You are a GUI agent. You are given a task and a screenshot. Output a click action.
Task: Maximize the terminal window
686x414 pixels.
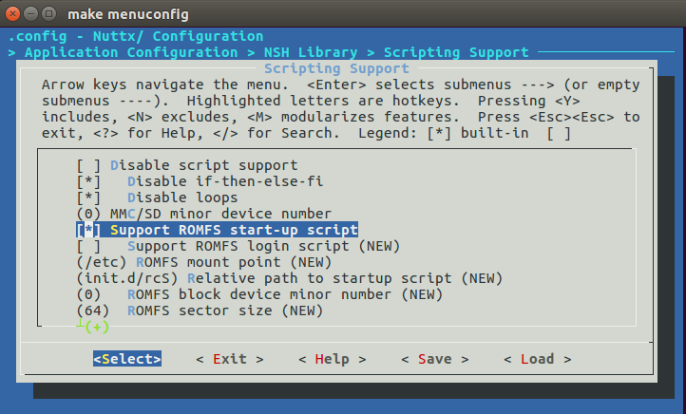[48, 12]
